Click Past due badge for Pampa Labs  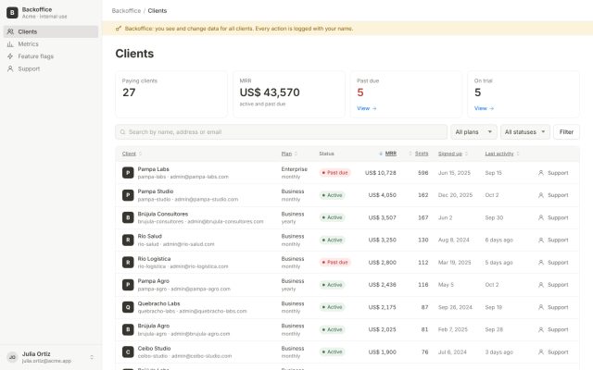tap(335, 173)
